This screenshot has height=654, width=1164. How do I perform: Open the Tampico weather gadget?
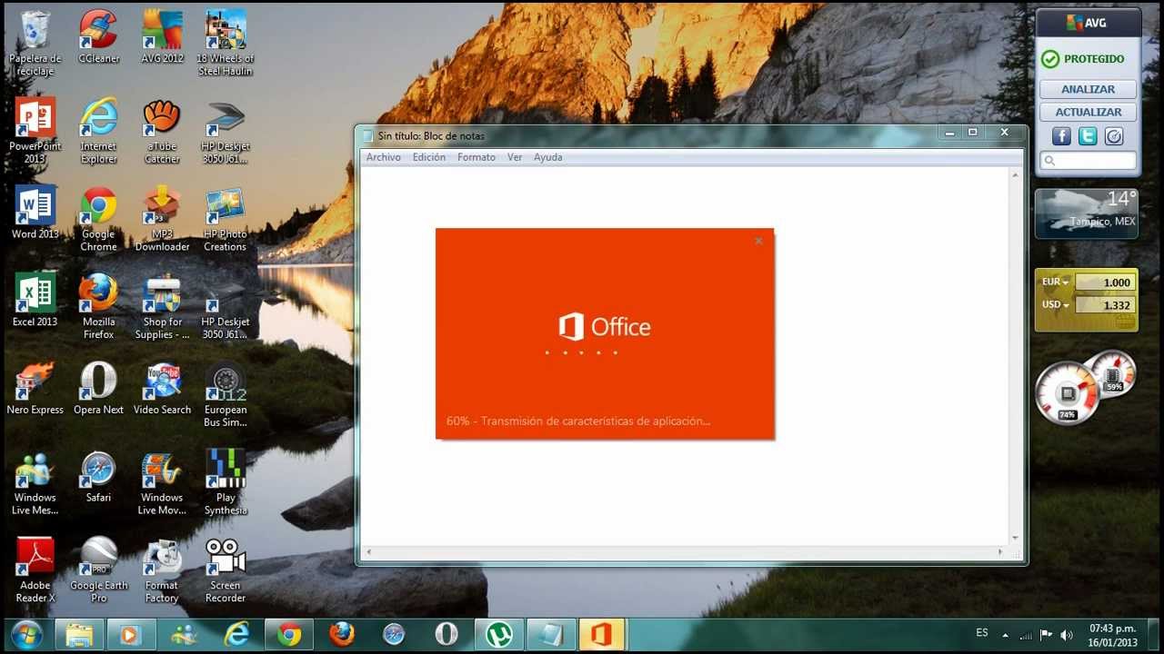(x=1087, y=213)
